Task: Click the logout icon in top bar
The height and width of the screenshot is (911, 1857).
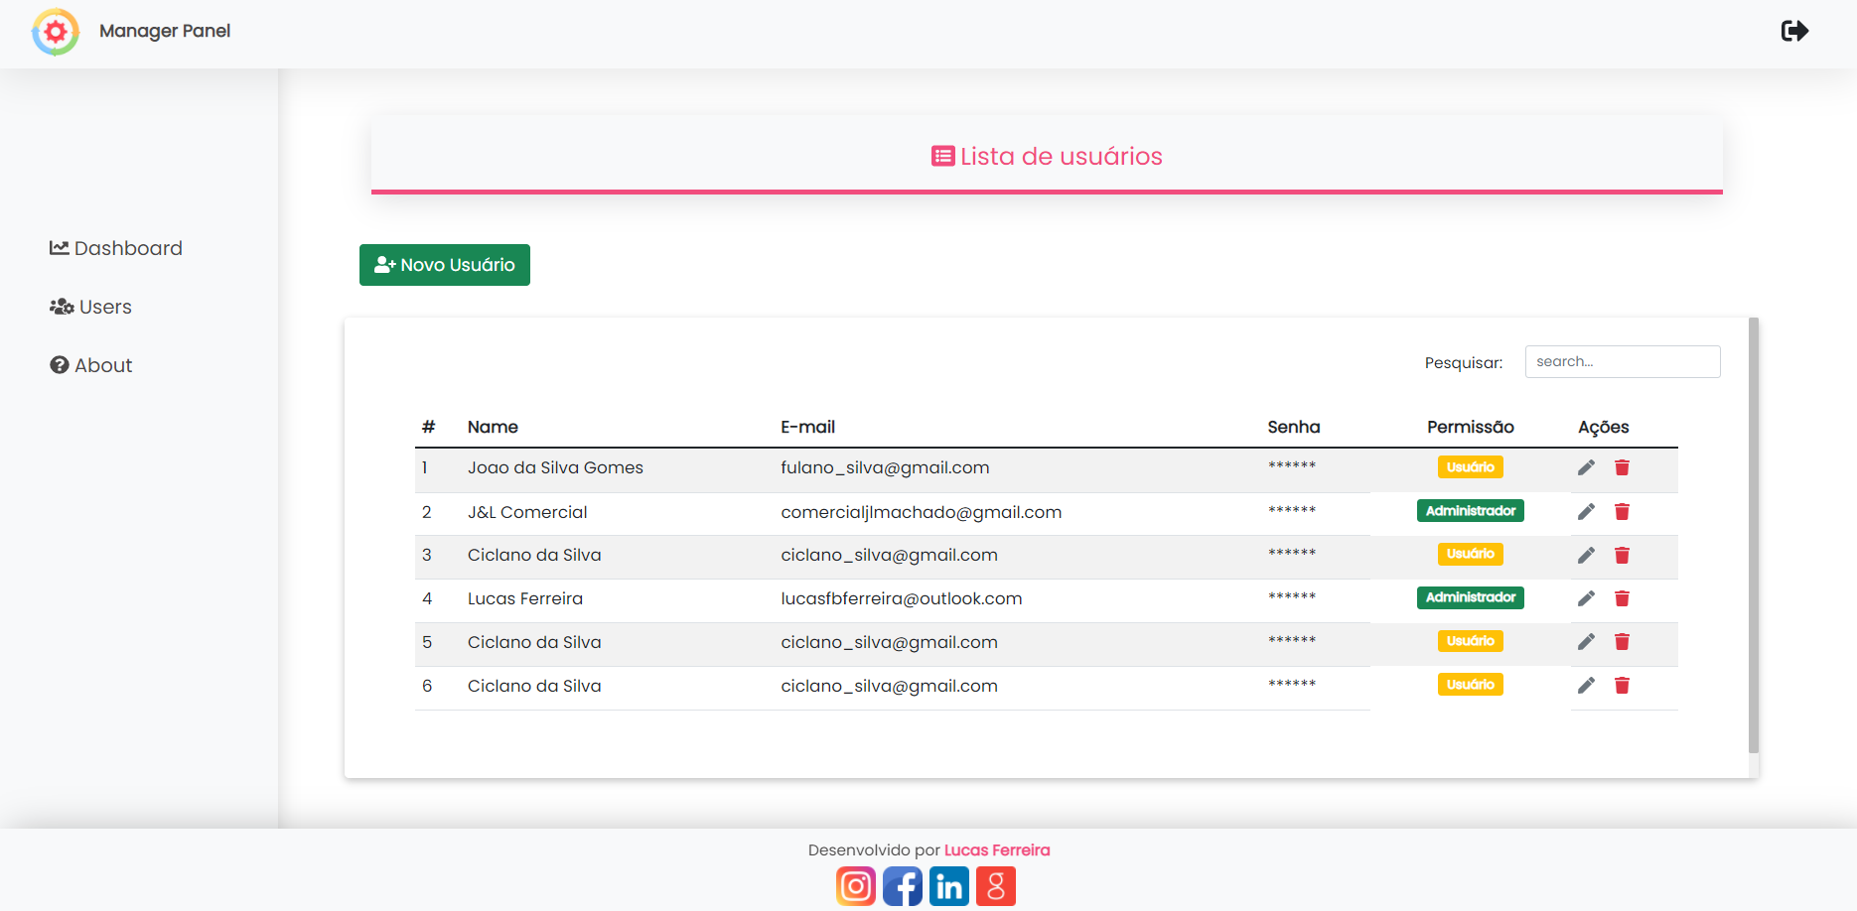Action: coord(1794,31)
